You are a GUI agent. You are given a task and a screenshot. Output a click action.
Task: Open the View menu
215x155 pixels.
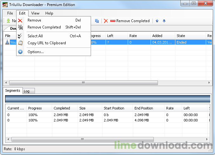point(35,13)
